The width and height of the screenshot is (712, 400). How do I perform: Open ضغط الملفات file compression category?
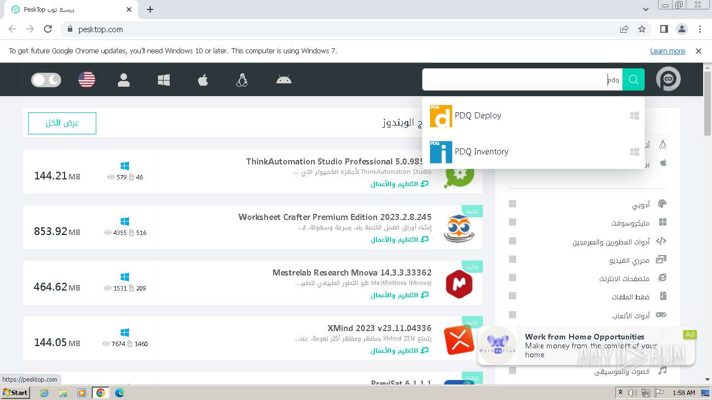[631, 297]
